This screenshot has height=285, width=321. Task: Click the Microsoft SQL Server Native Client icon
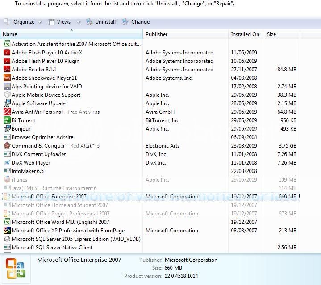7,248
